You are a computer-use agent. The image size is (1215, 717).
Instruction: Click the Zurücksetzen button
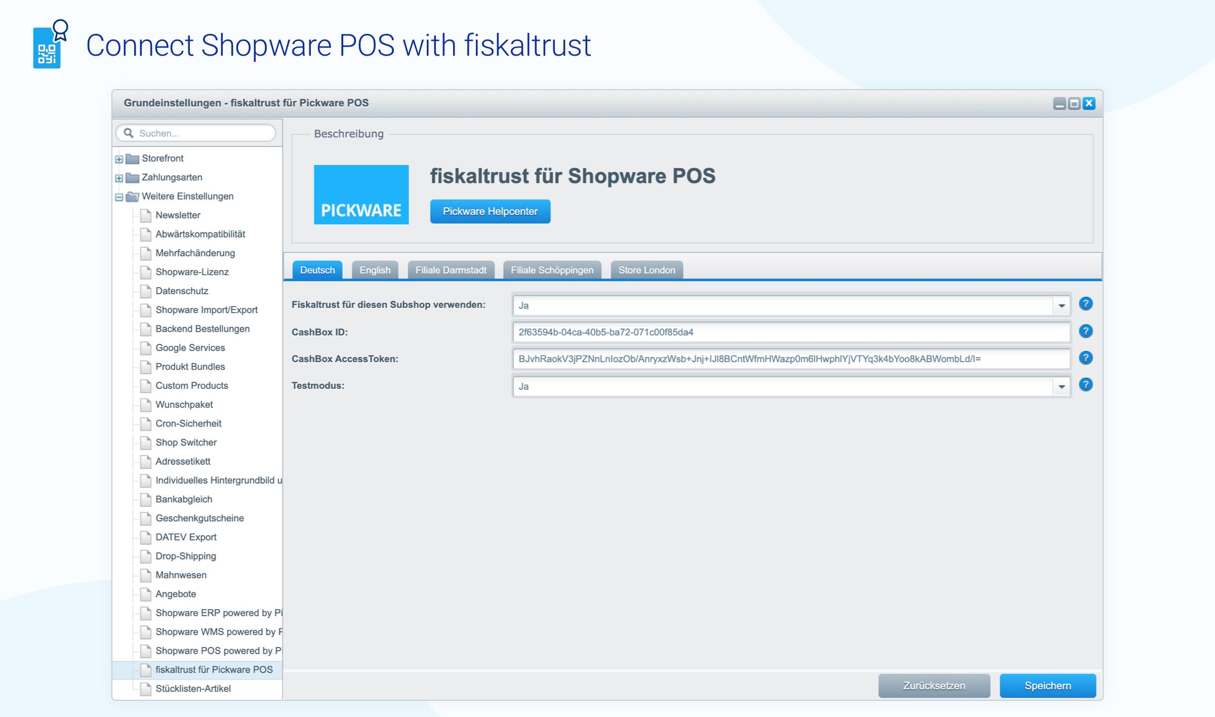(934, 686)
